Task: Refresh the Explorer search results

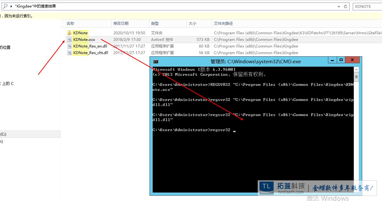Action: point(346,6)
